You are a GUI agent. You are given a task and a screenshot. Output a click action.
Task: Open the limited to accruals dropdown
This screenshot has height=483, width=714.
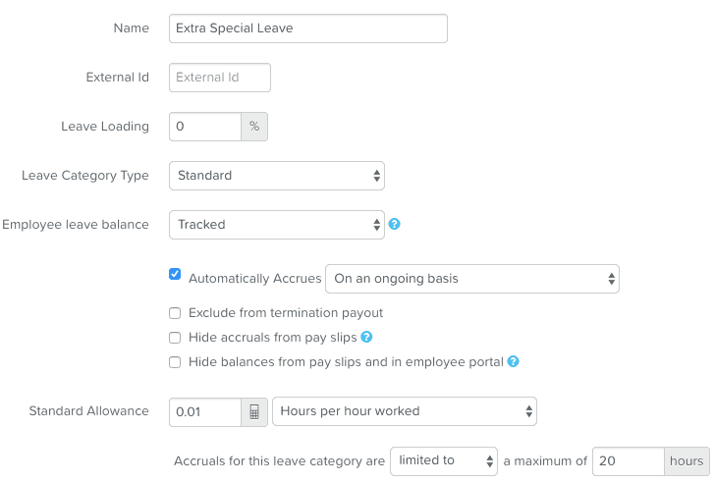(444, 461)
